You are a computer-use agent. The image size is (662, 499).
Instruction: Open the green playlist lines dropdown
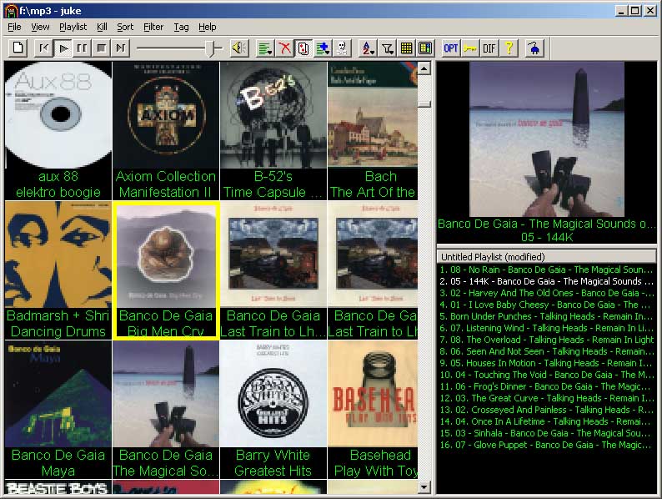(x=265, y=48)
